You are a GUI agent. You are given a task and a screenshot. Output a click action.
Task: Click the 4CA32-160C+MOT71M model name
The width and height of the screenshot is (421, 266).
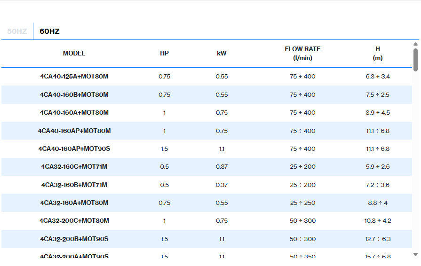click(x=74, y=167)
